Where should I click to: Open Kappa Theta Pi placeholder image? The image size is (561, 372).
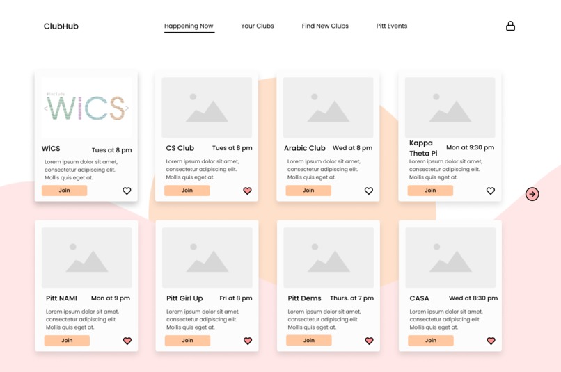[450, 108]
